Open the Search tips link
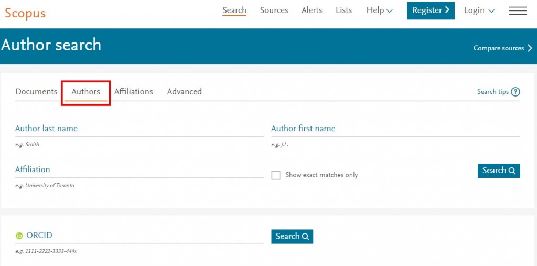This screenshot has height=266, width=537. [x=498, y=92]
